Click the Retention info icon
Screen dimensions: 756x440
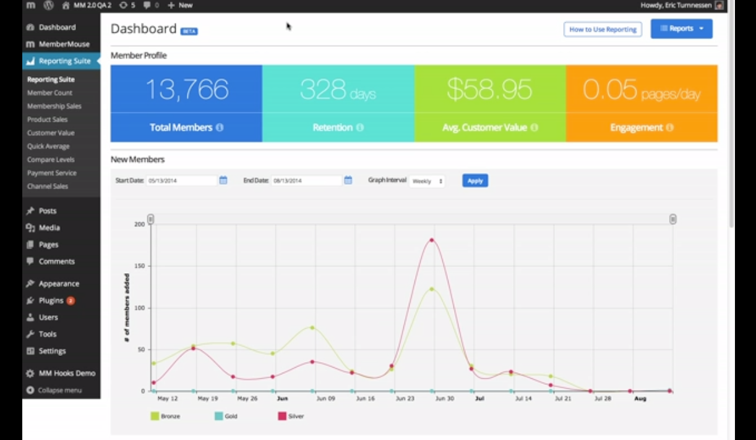pyautogui.click(x=360, y=128)
